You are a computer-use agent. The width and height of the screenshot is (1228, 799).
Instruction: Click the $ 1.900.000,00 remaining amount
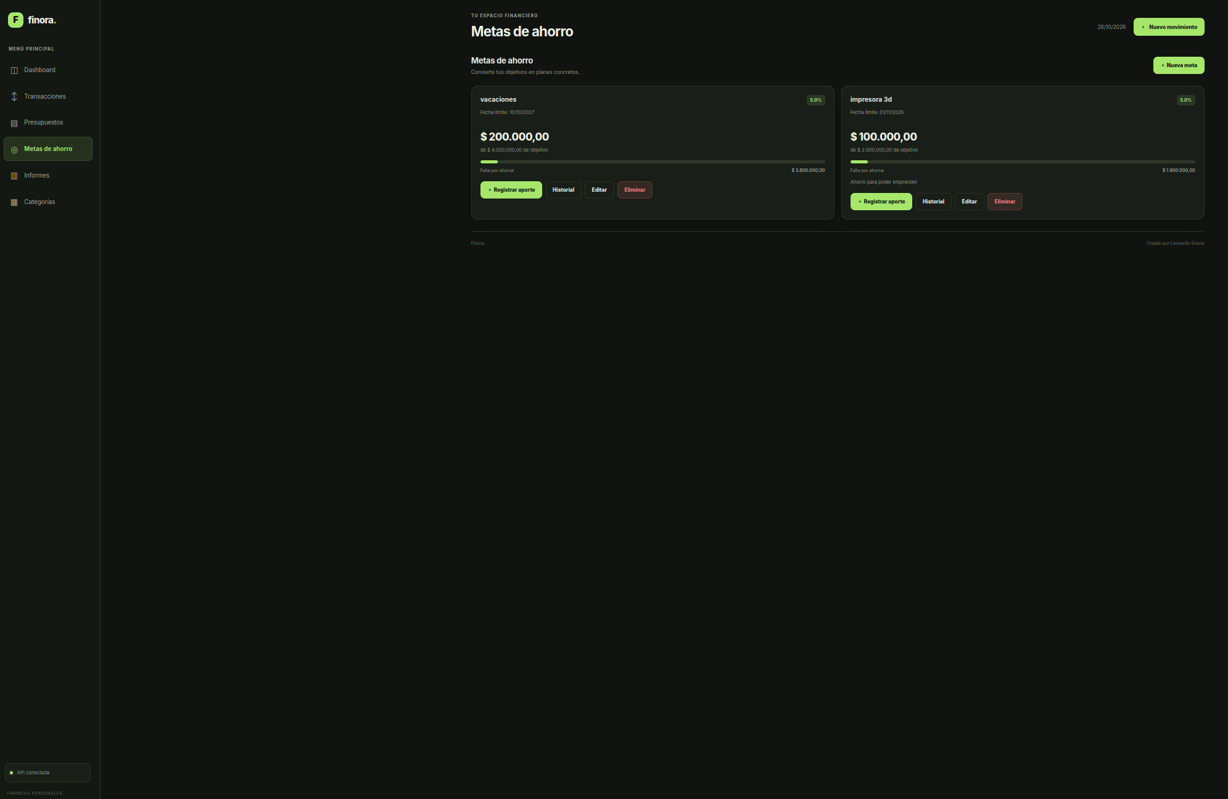1179,170
